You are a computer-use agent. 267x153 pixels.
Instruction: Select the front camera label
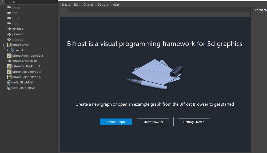pyautogui.click(x=16, y=18)
